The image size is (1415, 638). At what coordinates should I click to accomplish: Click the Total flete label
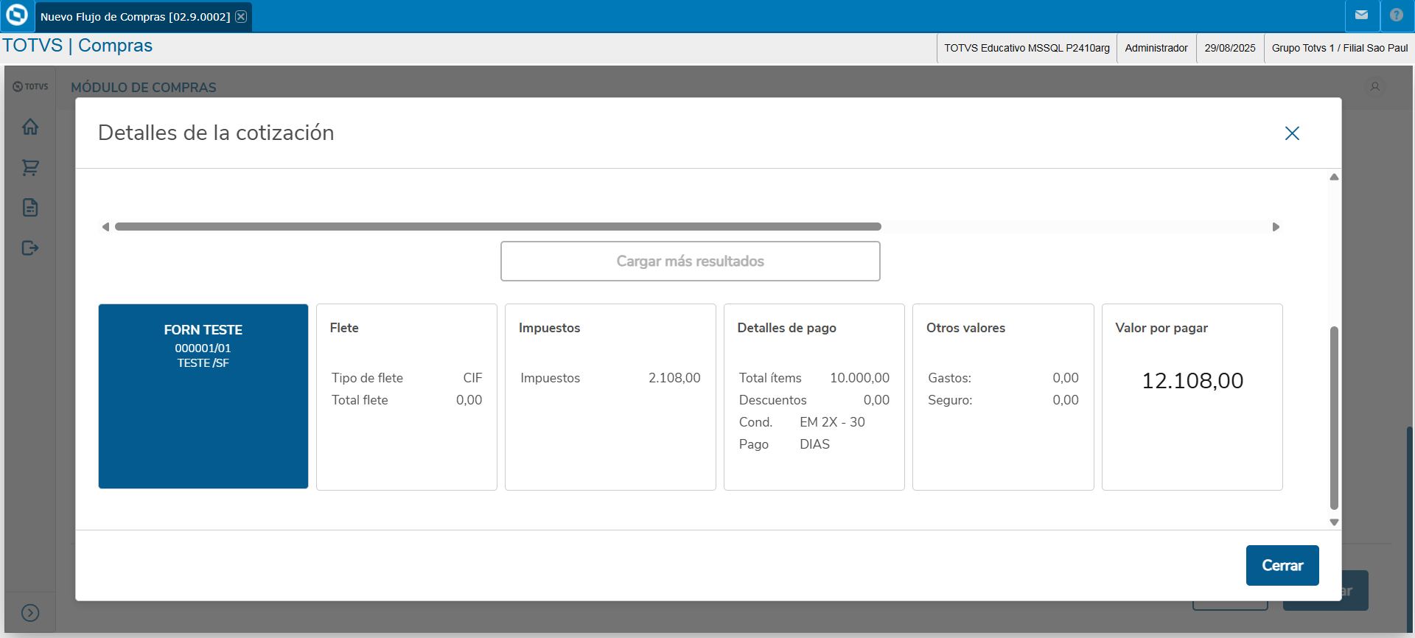(x=360, y=400)
